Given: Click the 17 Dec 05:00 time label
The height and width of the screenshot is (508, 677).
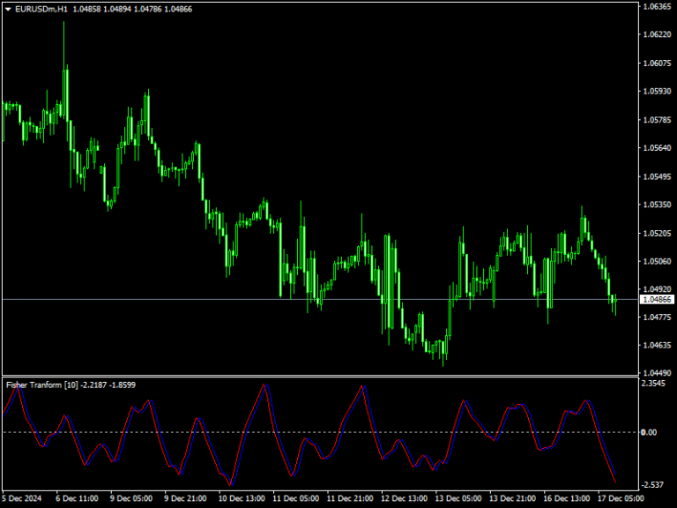Looking at the screenshot, I should point(621,498).
